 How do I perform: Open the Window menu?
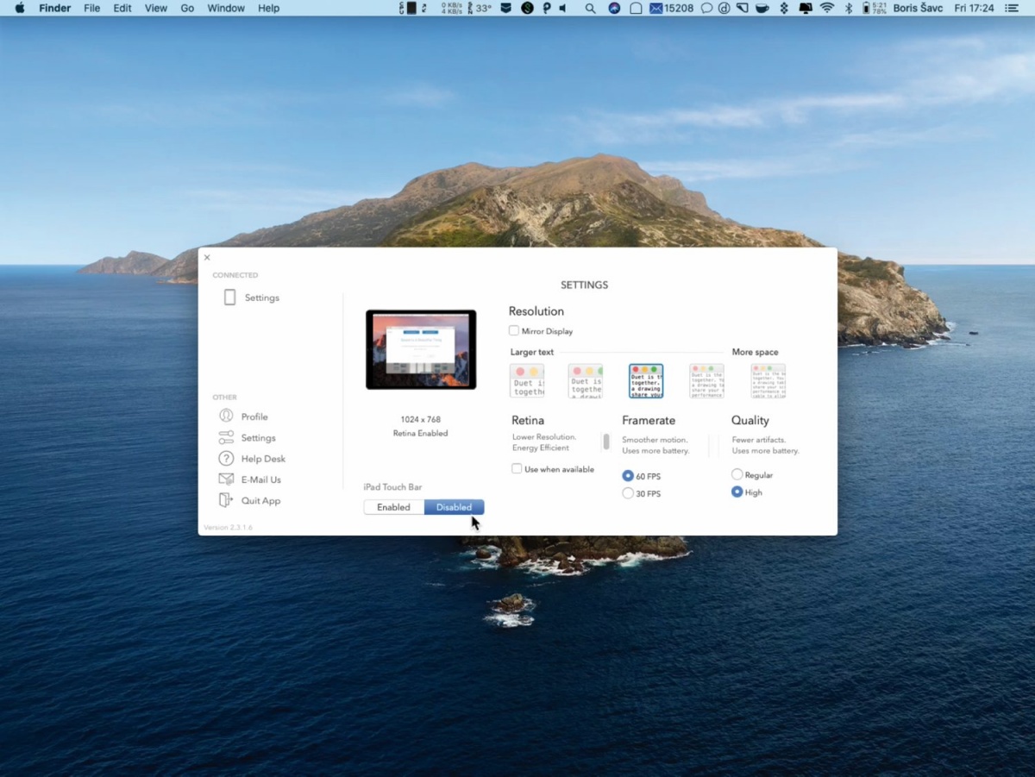point(226,8)
